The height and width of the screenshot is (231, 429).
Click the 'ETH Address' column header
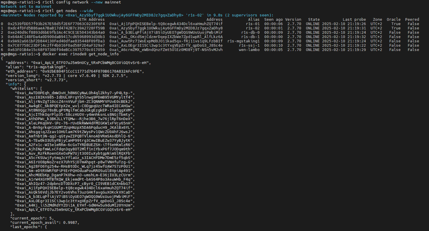point(92,19)
